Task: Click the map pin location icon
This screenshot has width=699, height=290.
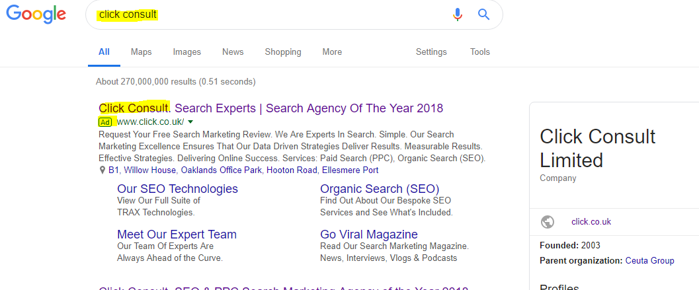Action: tap(103, 170)
